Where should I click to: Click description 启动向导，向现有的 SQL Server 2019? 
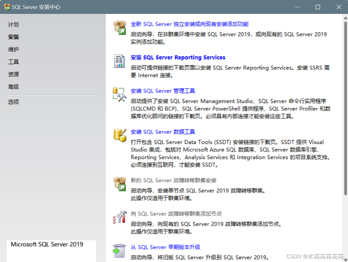[206, 224]
